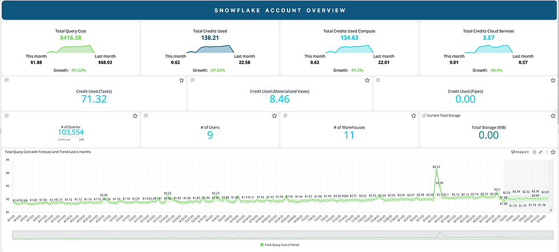
Task: Click the 11 warehouses count
Action: point(349,135)
